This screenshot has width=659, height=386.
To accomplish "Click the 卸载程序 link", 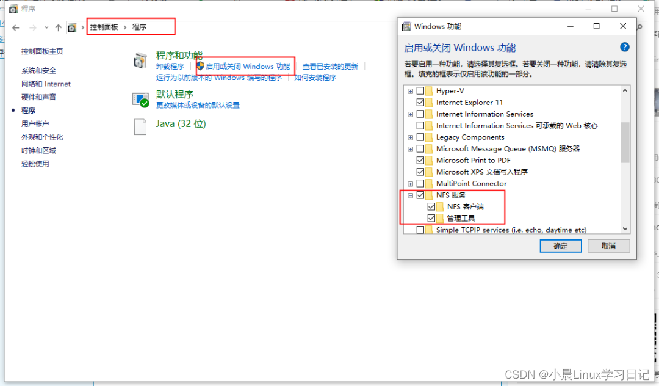I will tap(170, 67).
